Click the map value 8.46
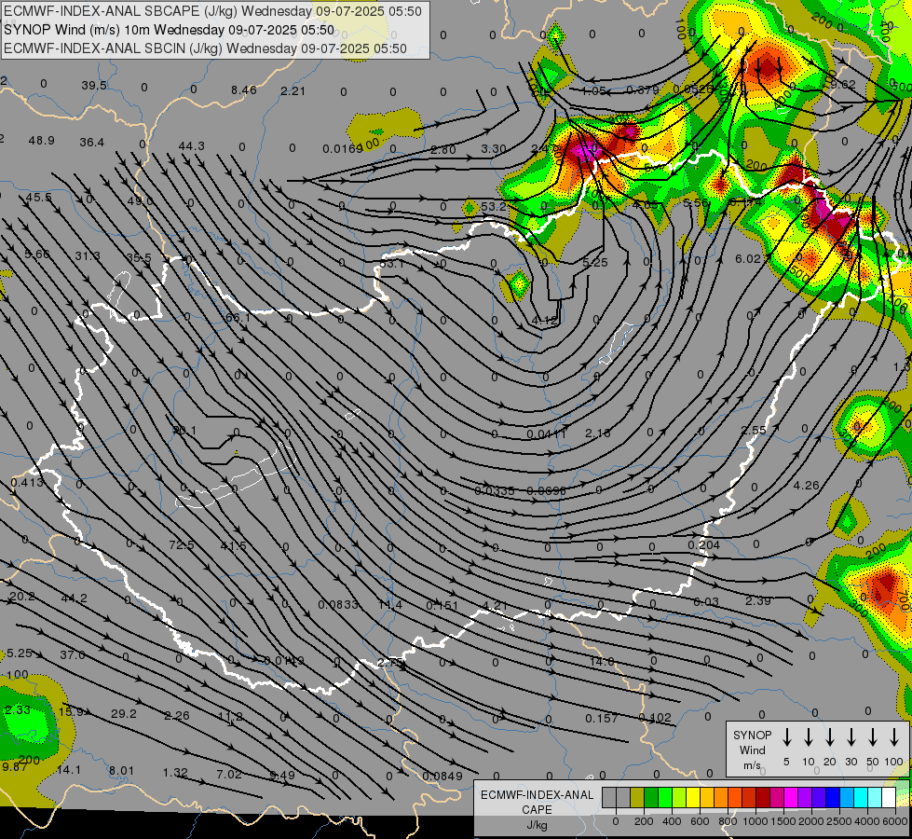Screen dimensions: 912x839 (x=243, y=89)
